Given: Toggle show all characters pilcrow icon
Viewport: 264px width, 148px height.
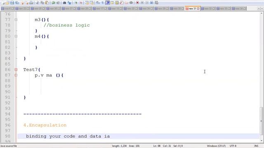Looking at the screenshot, I should coord(103,3).
